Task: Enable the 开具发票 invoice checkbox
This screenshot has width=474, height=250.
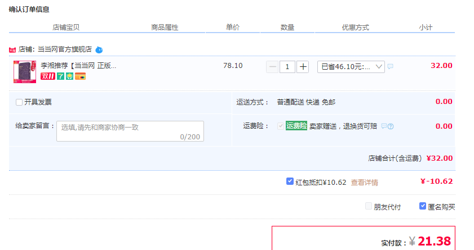Action: point(19,102)
